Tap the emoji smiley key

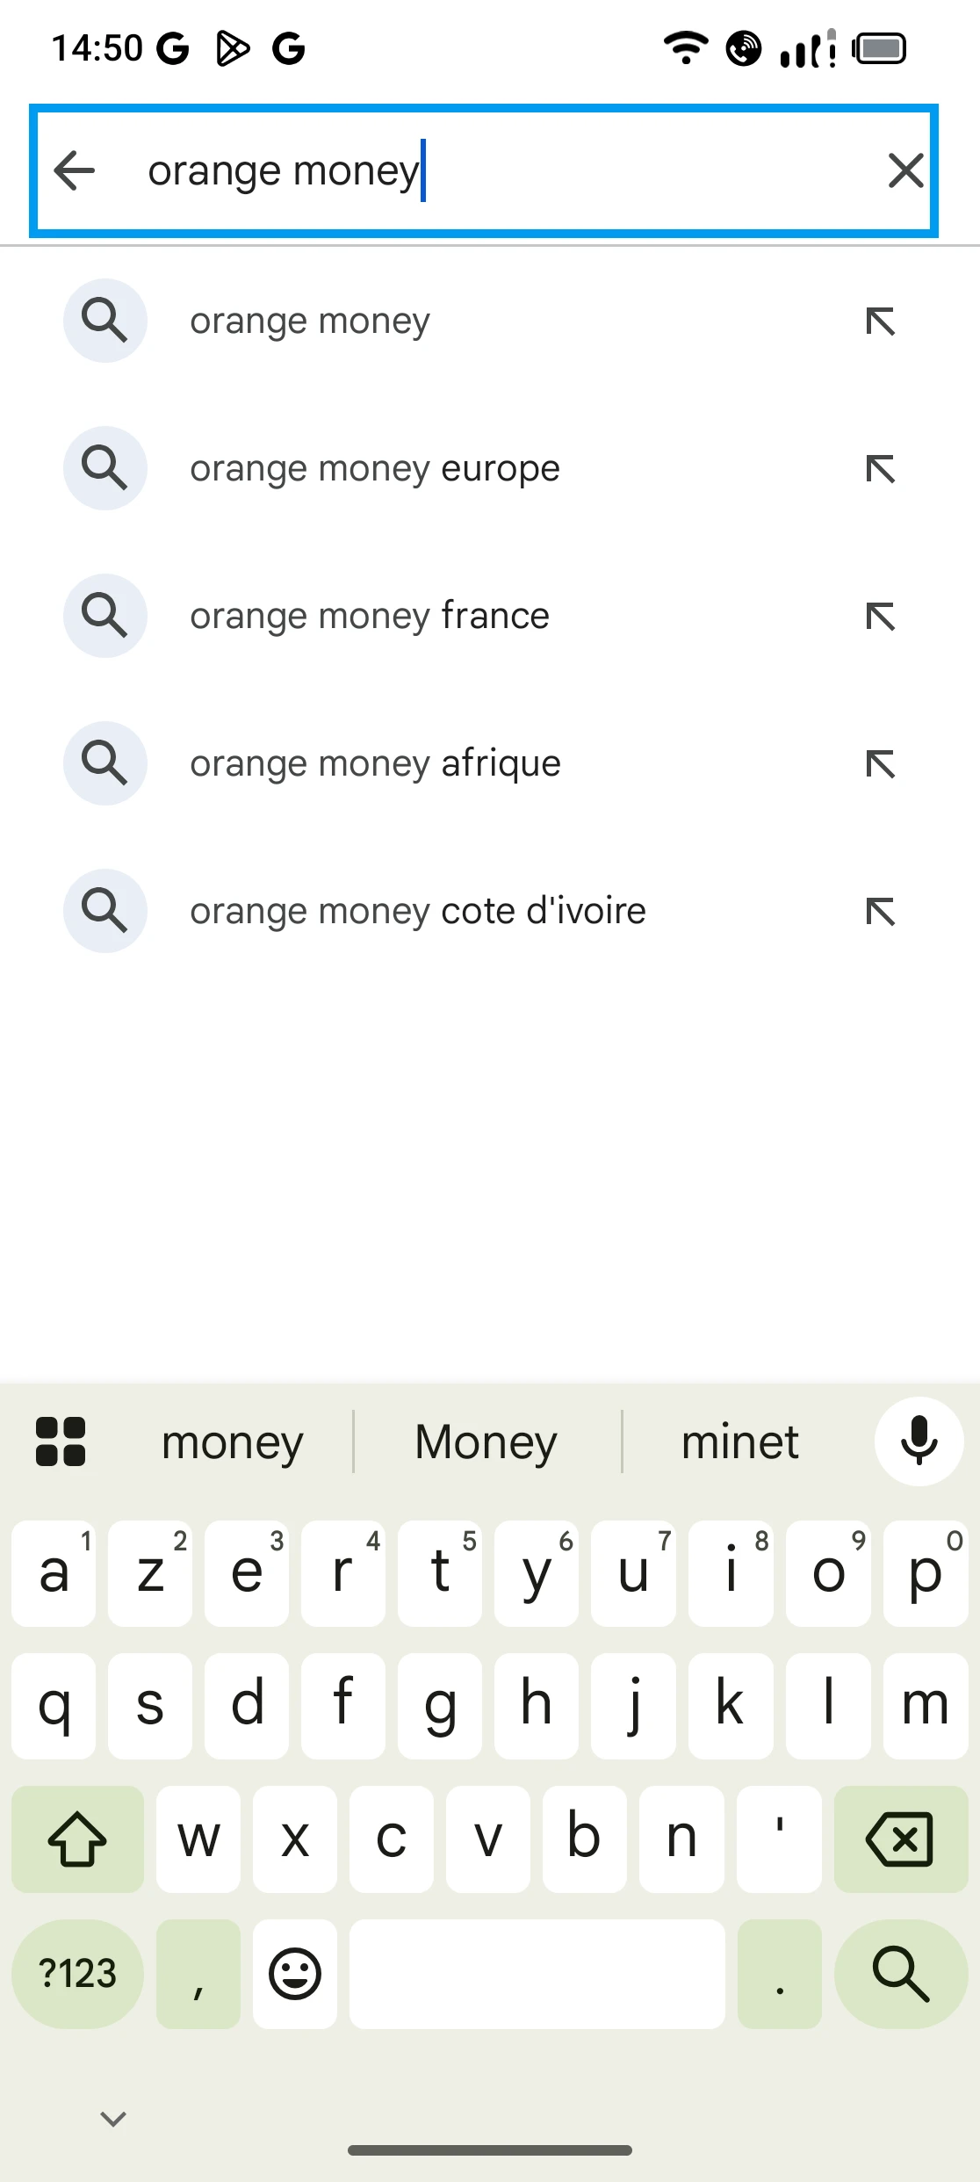(294, 1974)
